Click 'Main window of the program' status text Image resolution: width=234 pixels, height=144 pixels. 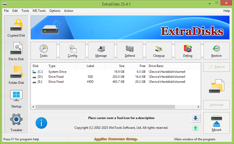pyautogui.click(x=195, y=139)
